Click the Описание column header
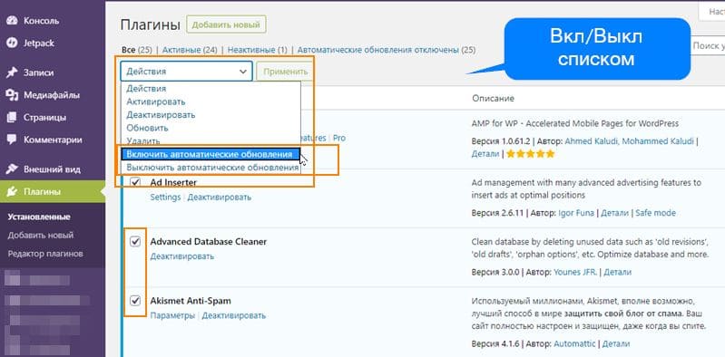Image resolution: width=725 pixels, height=357 pixels. (x=493, y=99)
